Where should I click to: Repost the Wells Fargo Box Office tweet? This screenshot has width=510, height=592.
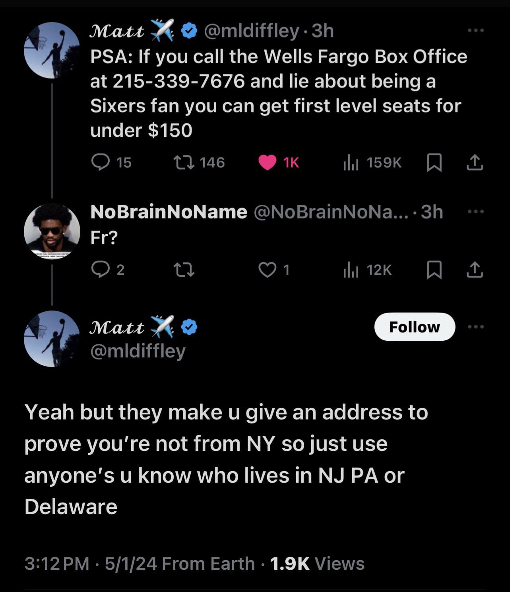pyautogui.click(x=184, y=162)
